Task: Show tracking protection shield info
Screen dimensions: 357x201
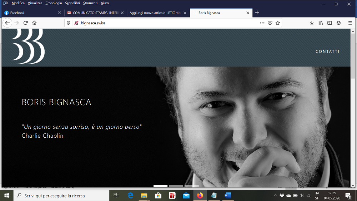Action: tap(68, 23)
